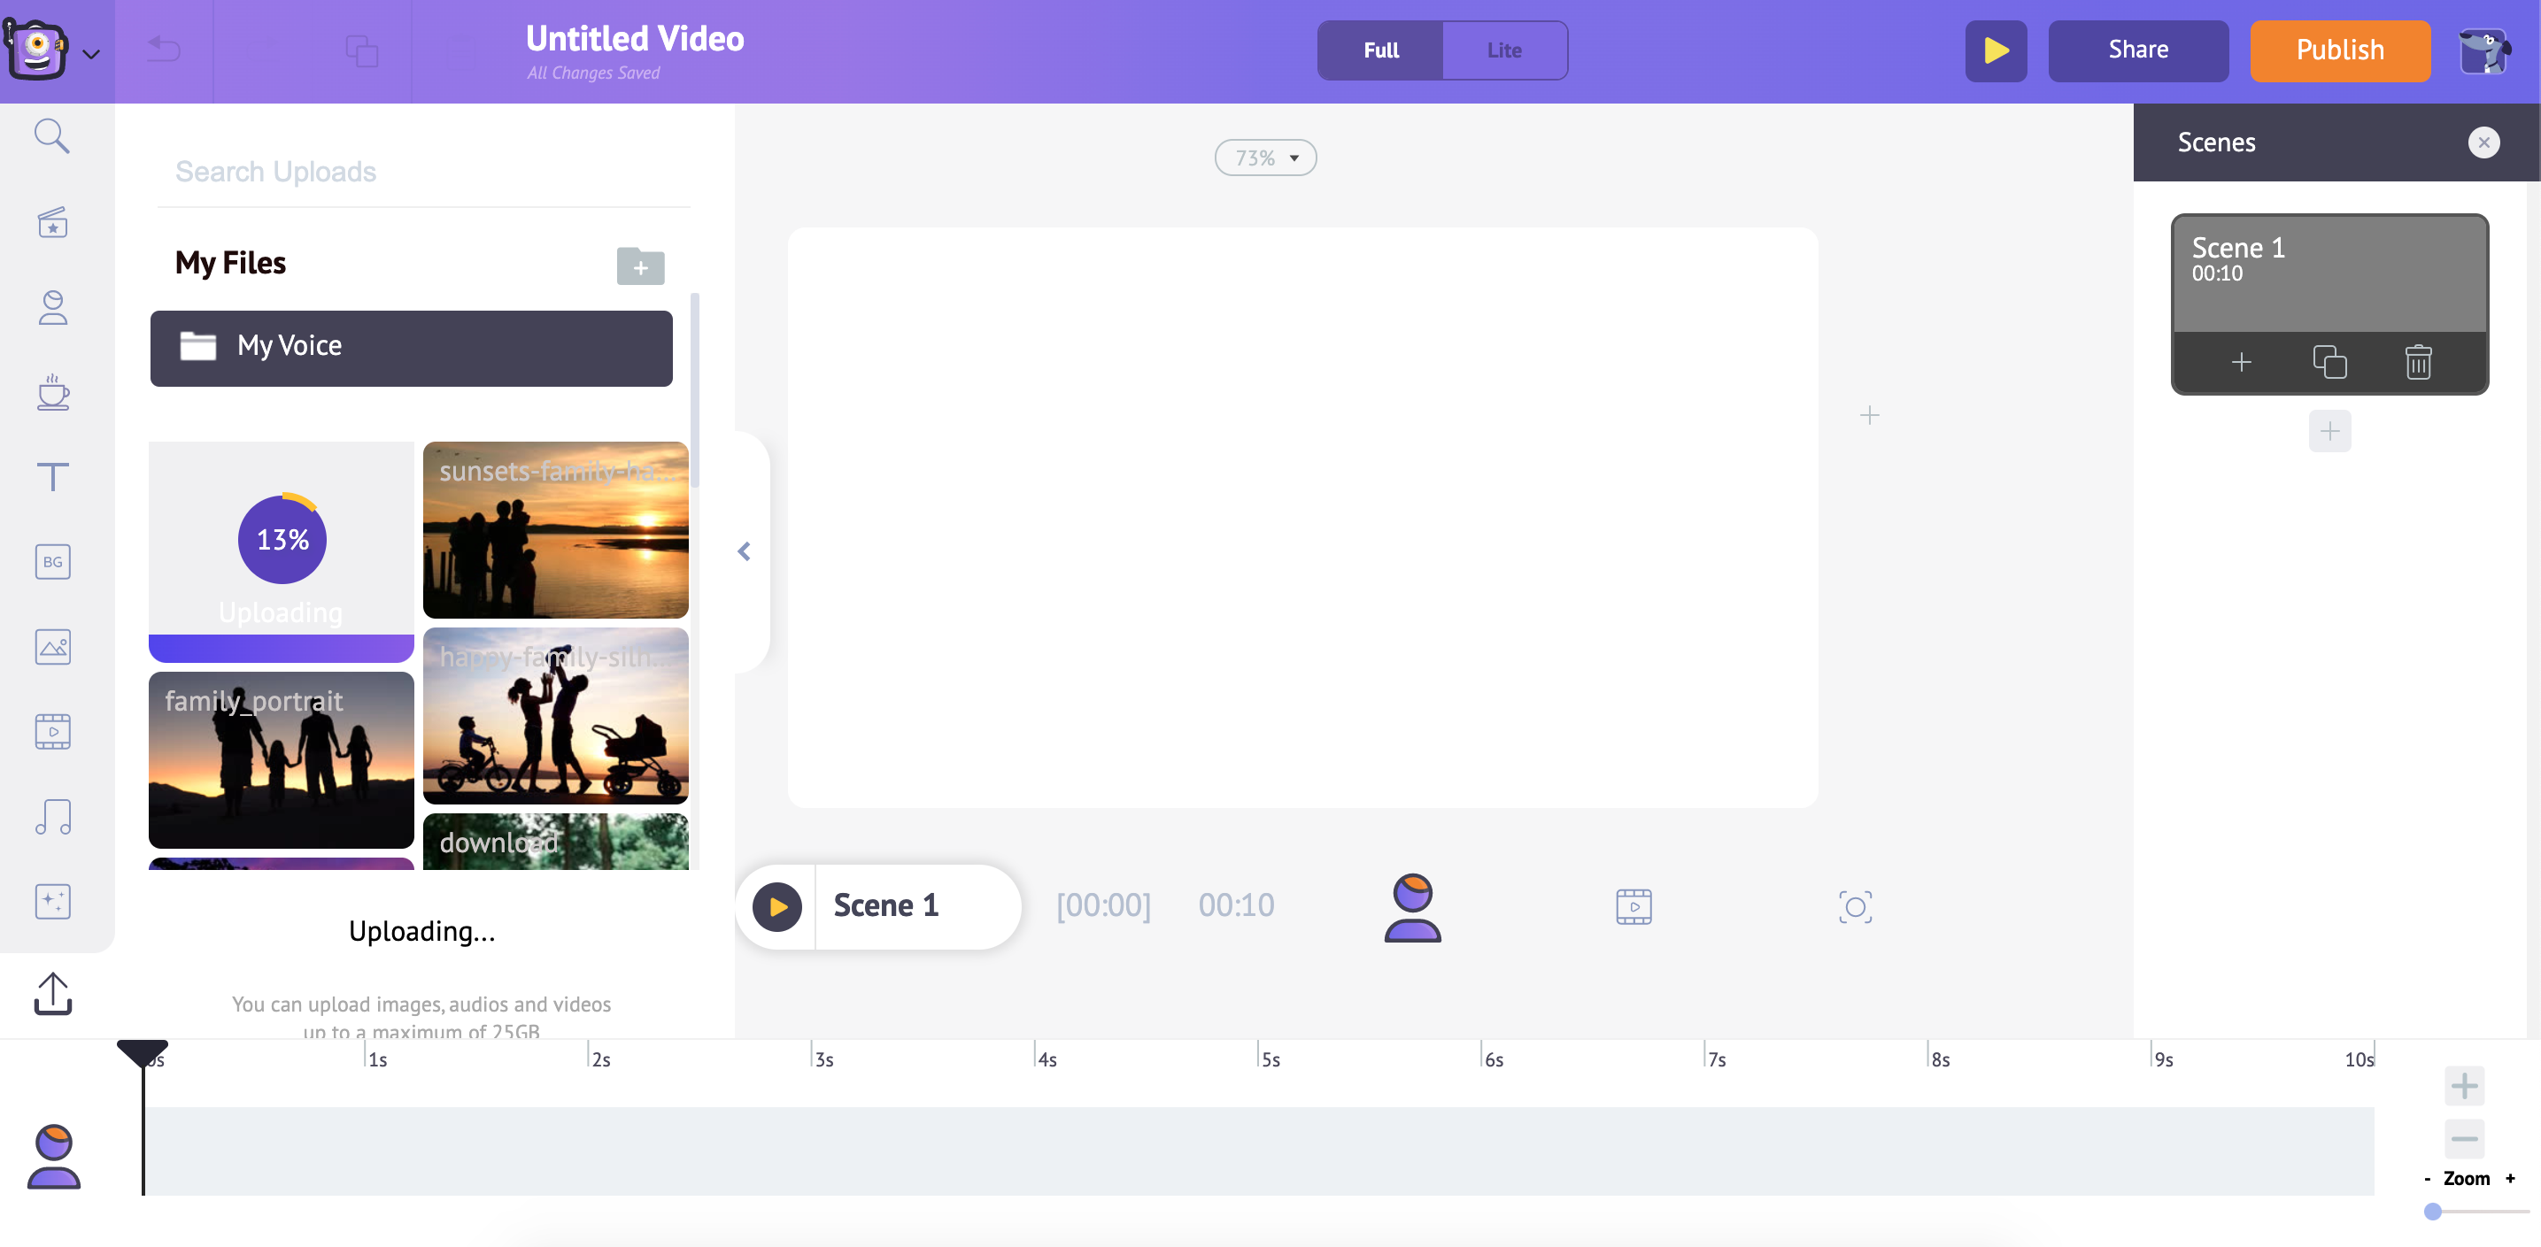Delete Scene 1 with trash icon
2541x1247 pixels.
coord(2418,363)
